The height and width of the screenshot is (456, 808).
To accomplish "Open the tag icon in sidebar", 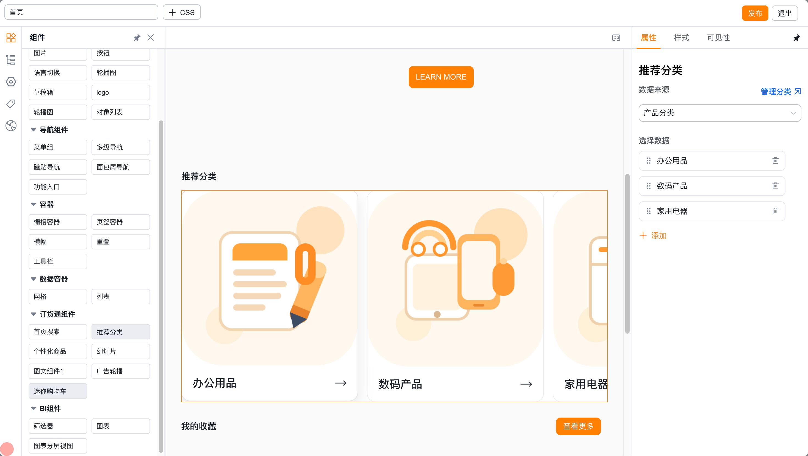I will click(x=11, y=104).
